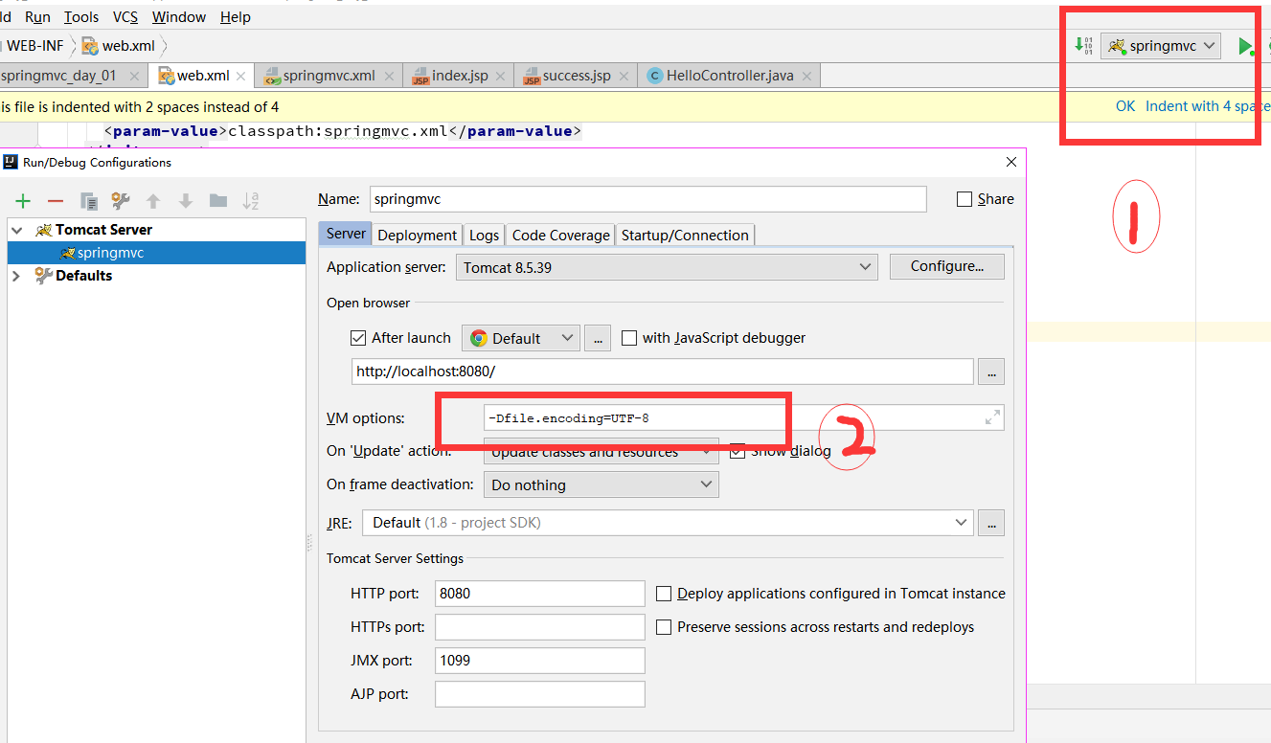
Task: Close the web.xml editor tab
Action: [x=241, y=76]
